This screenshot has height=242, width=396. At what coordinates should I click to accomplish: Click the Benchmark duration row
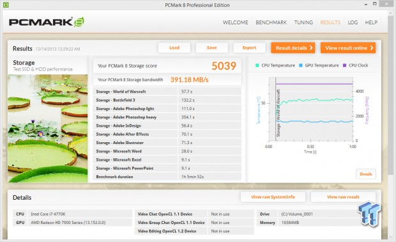click(167, 177)
